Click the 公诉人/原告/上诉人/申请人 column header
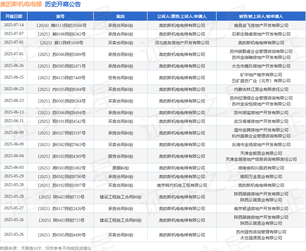The image size is (306, 251). pyautogui.click(x=182, y=16)
